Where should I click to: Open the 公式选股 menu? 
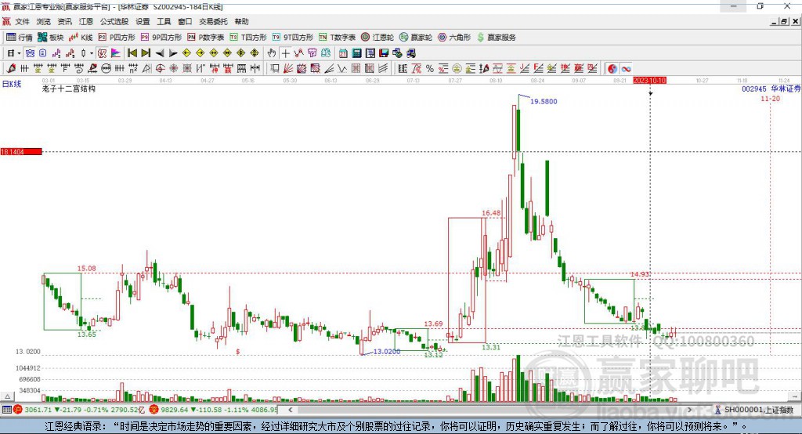114,21
